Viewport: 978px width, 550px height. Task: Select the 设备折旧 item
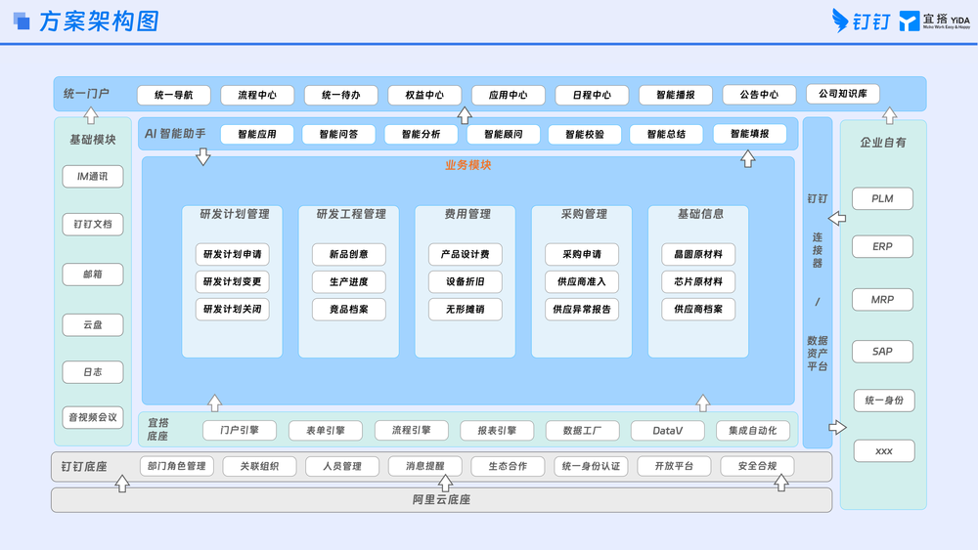466,281
